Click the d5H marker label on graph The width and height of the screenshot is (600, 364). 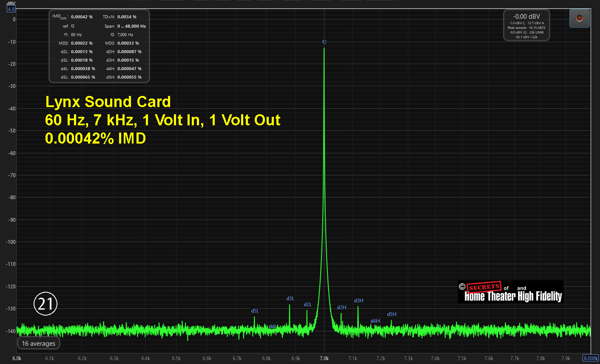point(392,314)
